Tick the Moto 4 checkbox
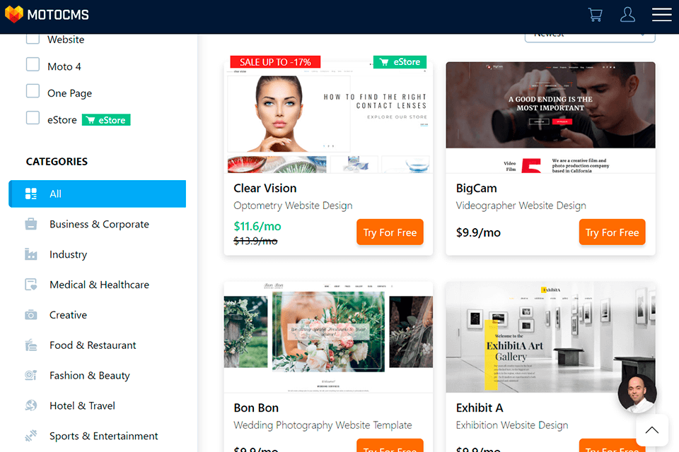 [33, 65]
